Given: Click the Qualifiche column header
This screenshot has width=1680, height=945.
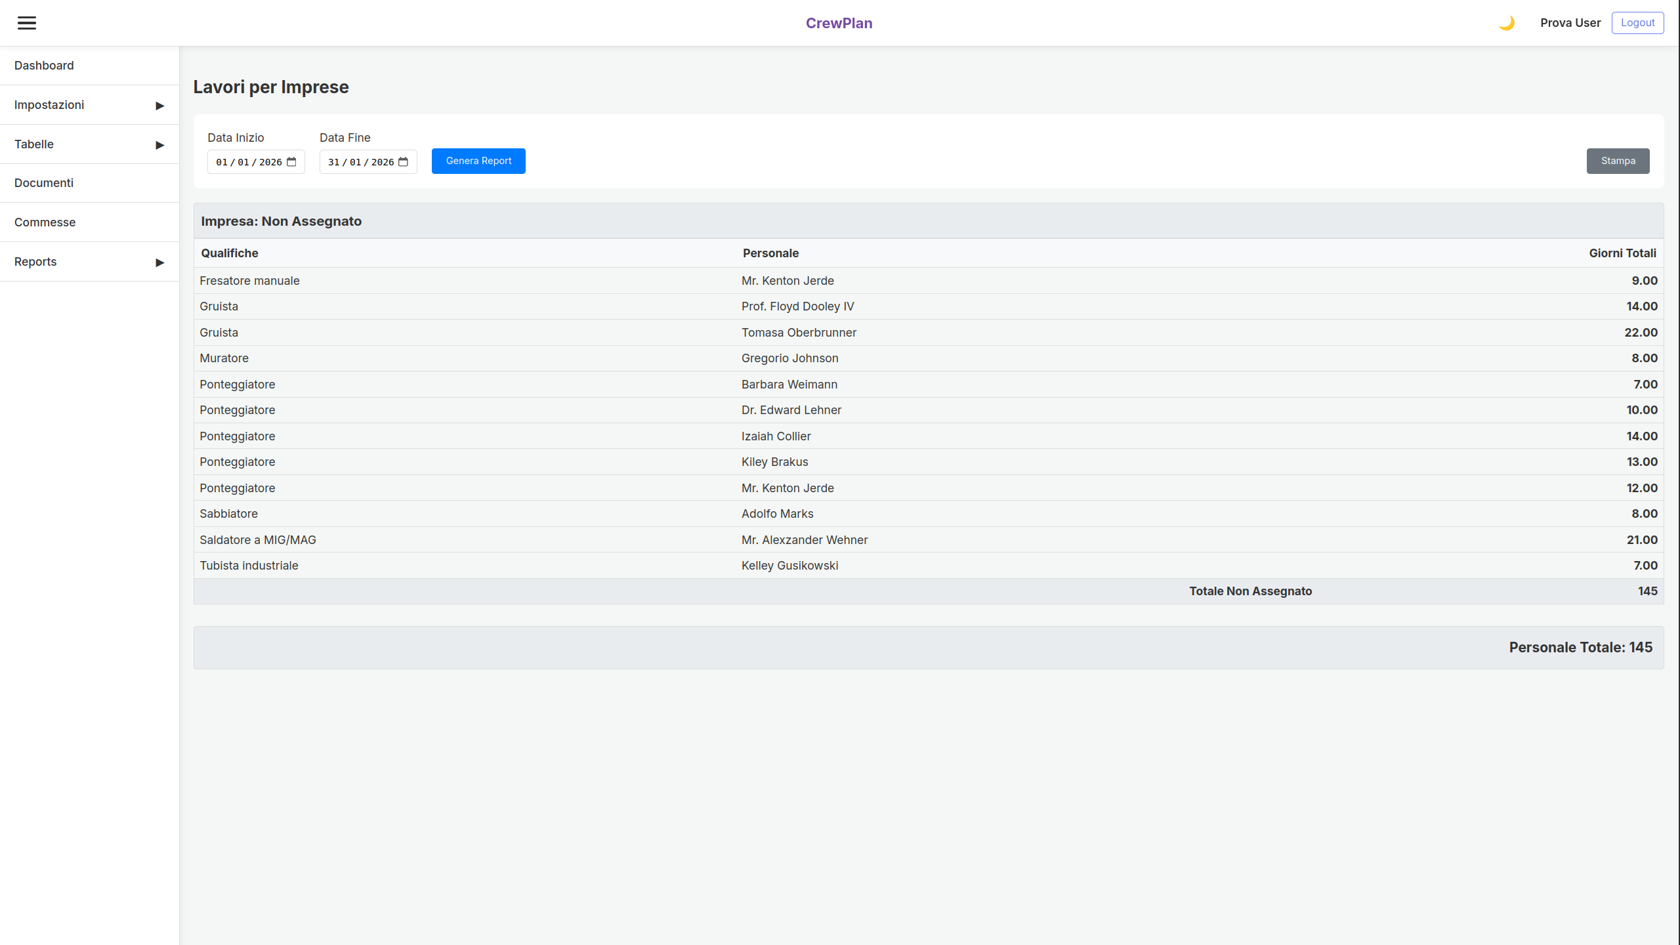Looking at the screenshot, I should (230, 253).
